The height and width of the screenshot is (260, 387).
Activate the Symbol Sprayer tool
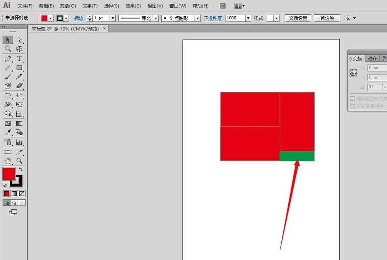click(8, 142)
